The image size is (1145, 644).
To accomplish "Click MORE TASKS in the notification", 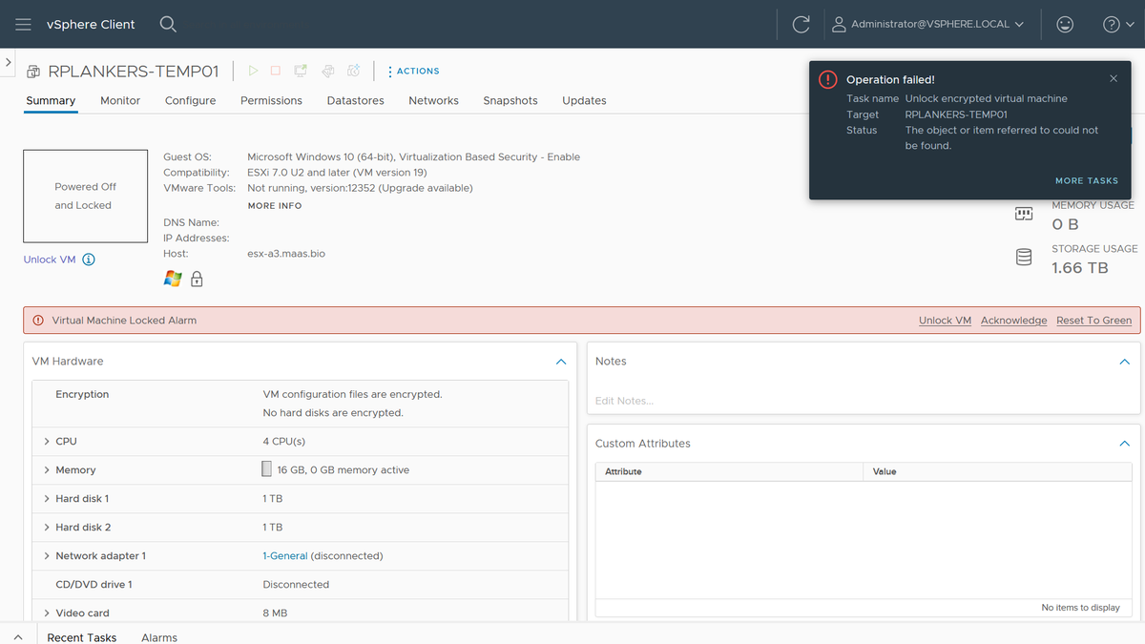I will (1087, 180).
